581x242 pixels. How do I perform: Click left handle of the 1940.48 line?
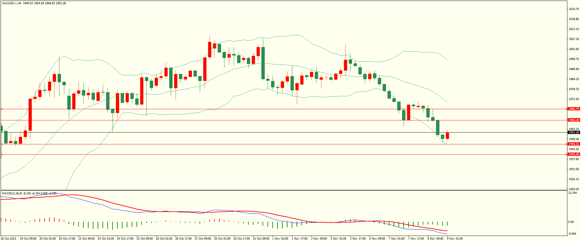pyautogui.click(x=2, y=154)
